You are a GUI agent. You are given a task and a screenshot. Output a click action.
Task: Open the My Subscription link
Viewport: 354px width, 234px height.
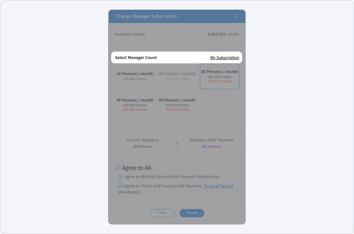[224, 57]
